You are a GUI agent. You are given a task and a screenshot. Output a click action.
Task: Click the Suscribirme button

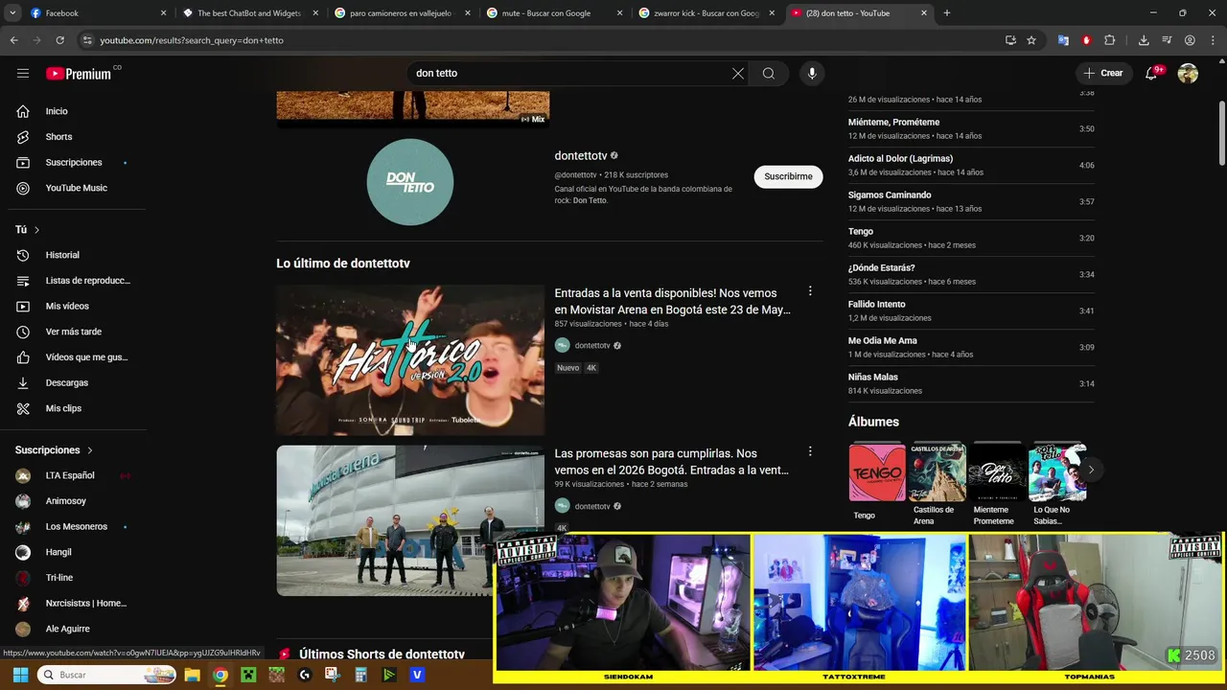788,176
